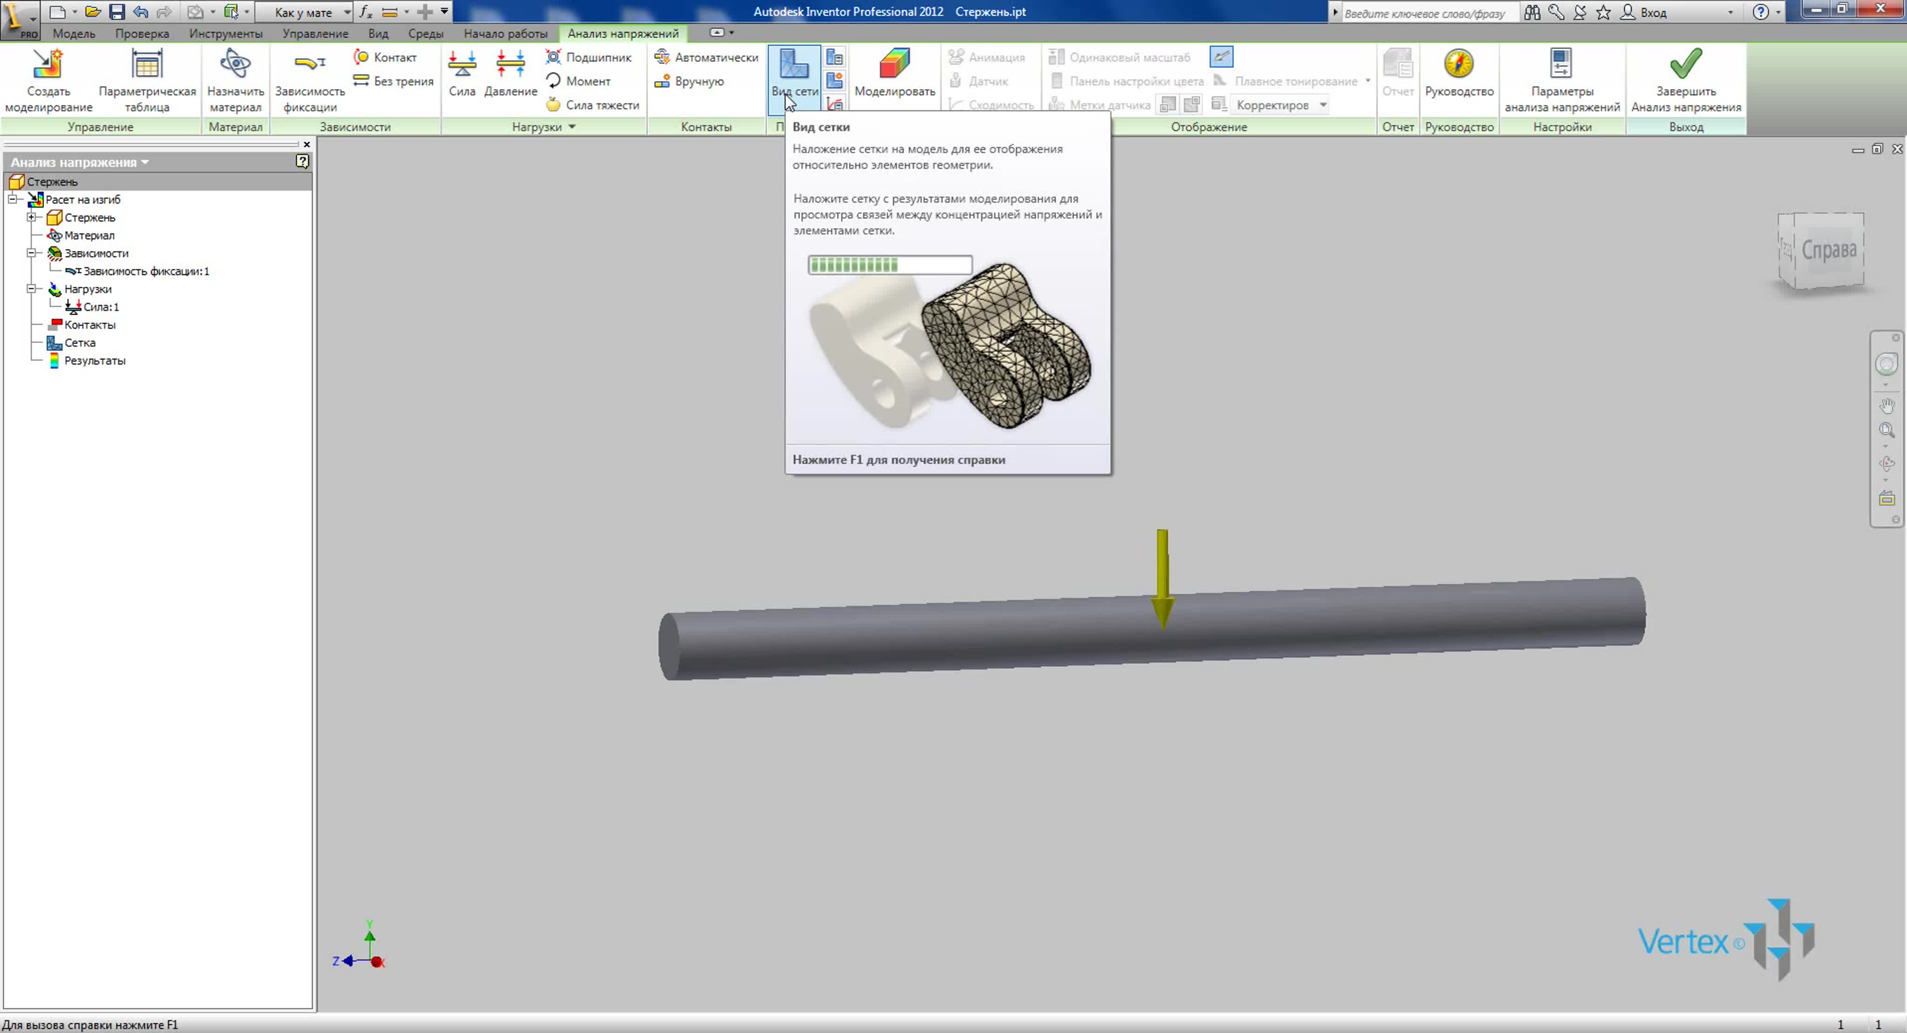Click Pan hand icon in navigation bar
1907x1033 pixels.
[x=1886, y=405]
